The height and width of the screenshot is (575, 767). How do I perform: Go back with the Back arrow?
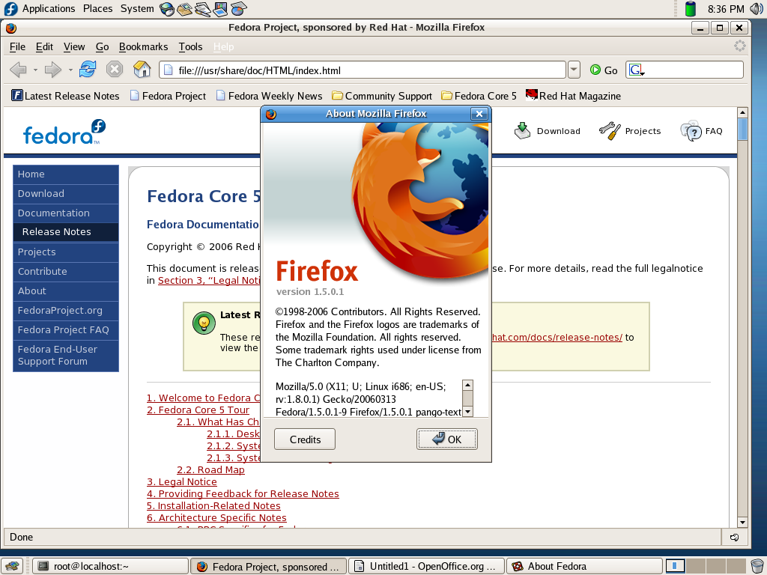coord(18,70)
